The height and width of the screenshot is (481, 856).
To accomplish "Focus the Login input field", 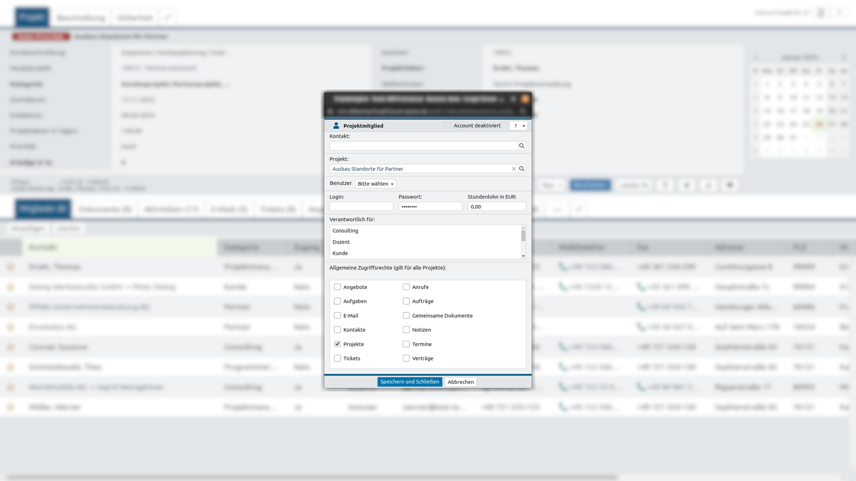I will (361, 207).
